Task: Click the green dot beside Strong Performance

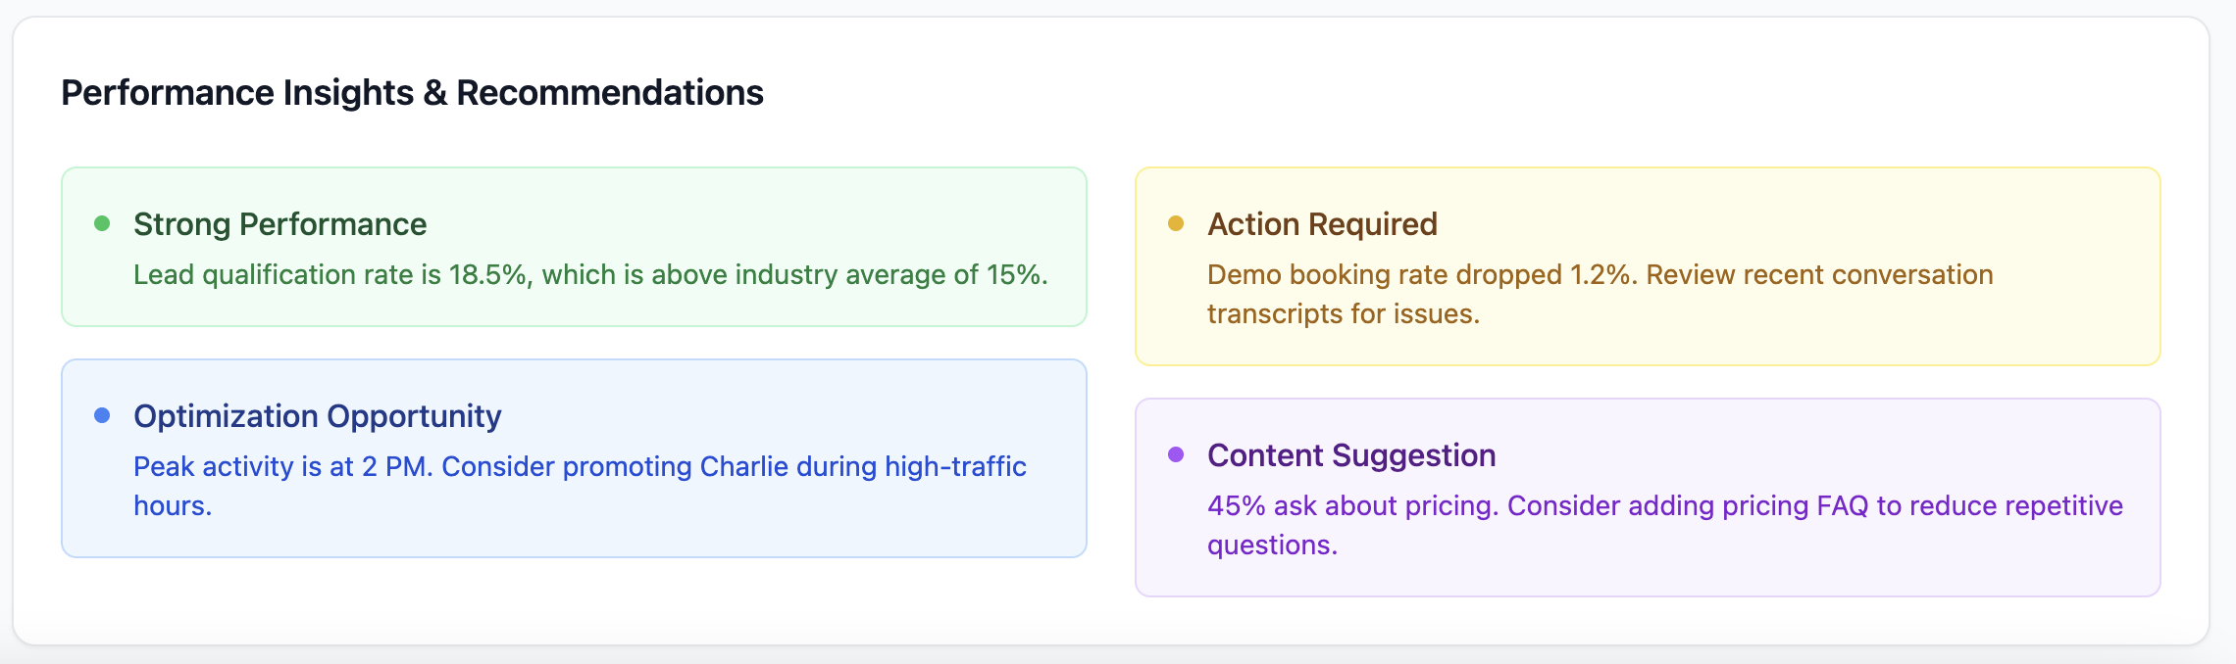Action: (102, 223)
